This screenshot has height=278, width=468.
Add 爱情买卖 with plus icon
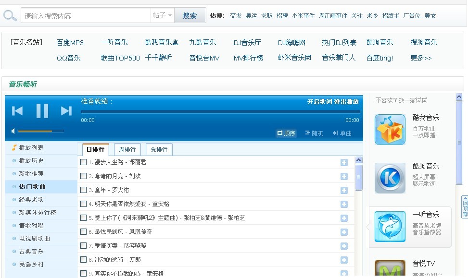tap(344, 246)
